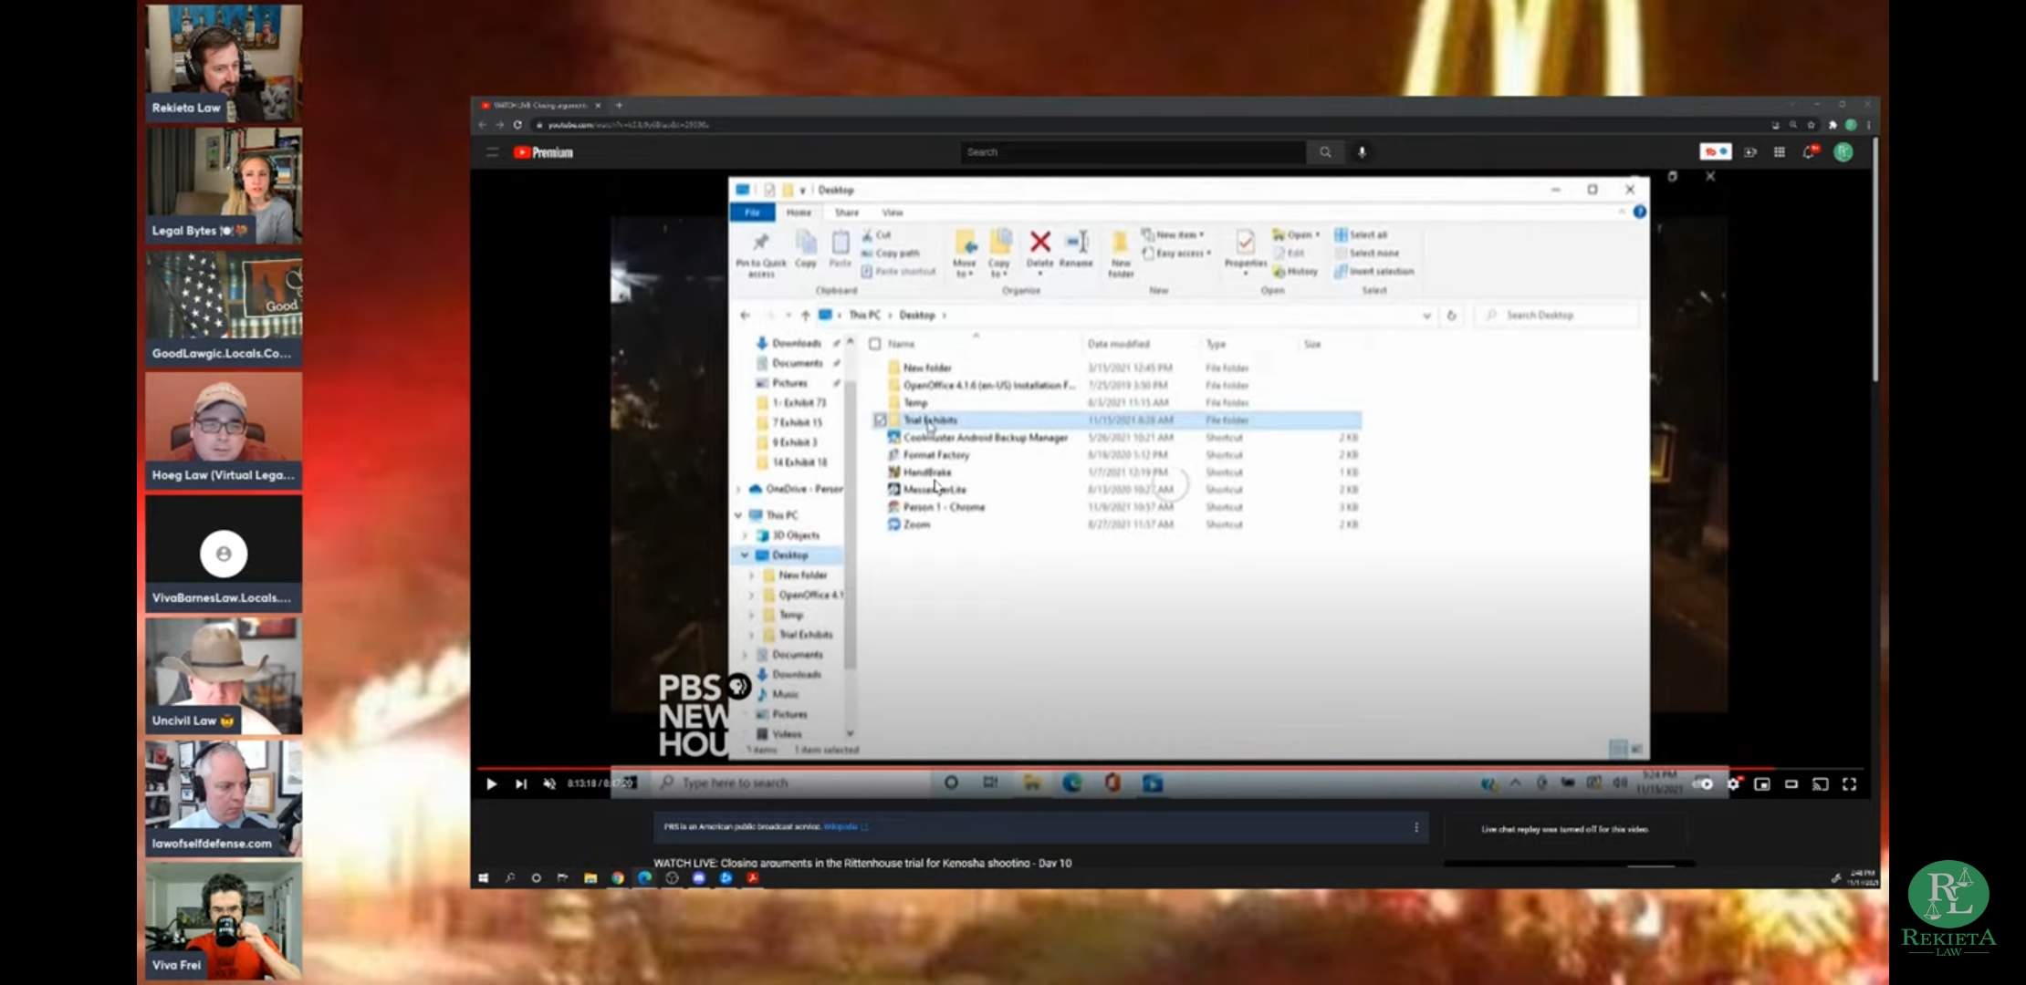Image resolution: width=2026 pixels, height=985 pixels.
Task: Choose Copy path in the ribbon
Action: 891,253
